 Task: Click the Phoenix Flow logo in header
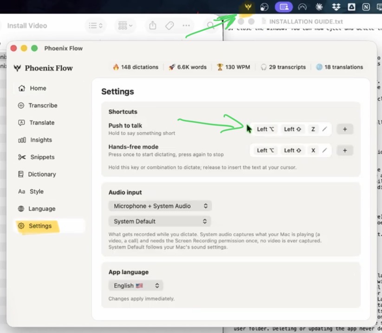tap(43, 68)
